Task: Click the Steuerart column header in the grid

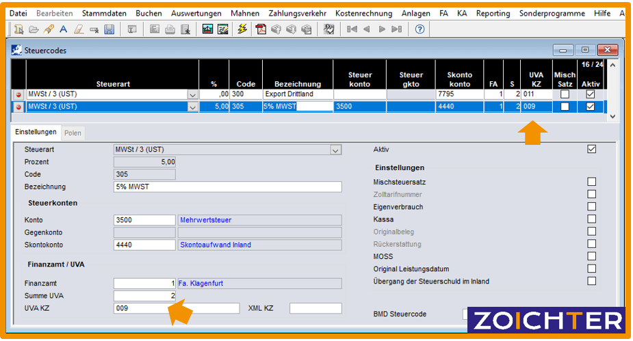Action: click(x=113, y=84)
